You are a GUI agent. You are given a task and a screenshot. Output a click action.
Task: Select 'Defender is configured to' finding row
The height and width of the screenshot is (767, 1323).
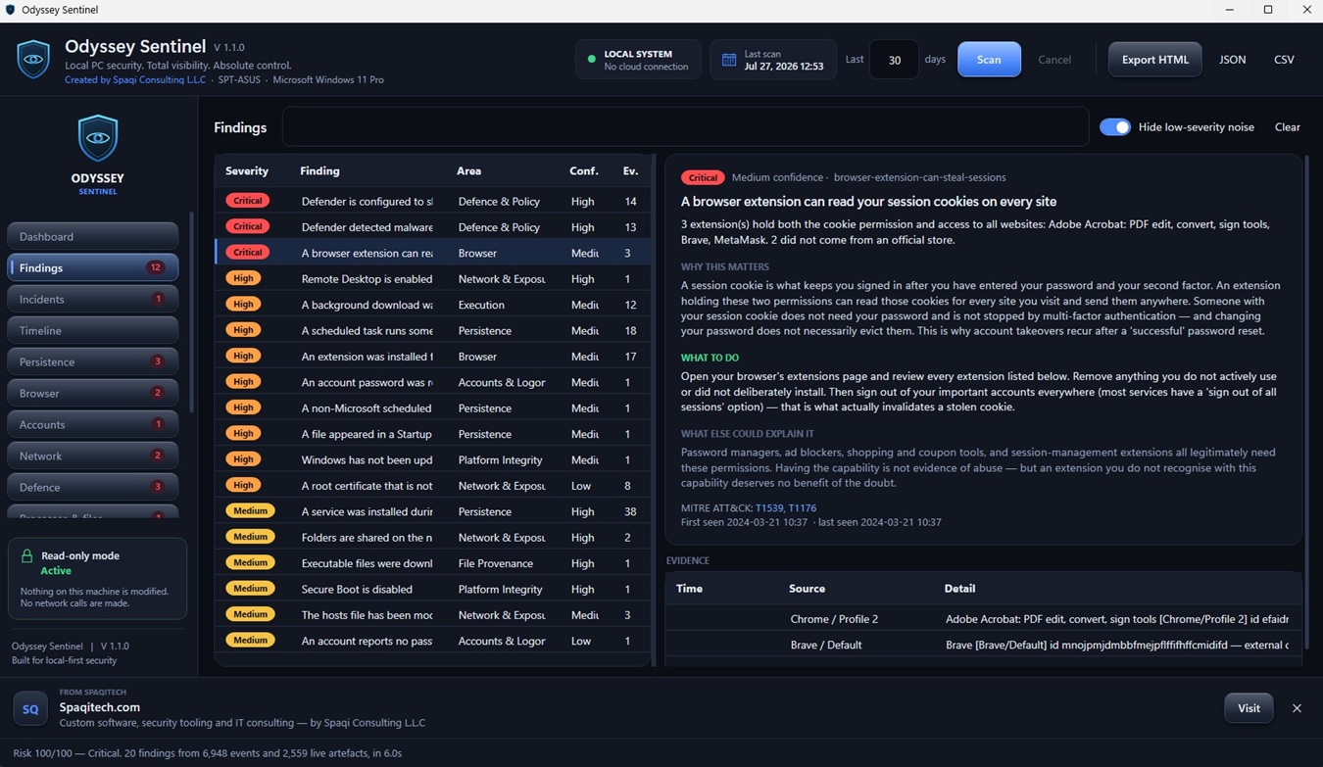(x=432, y=201)
